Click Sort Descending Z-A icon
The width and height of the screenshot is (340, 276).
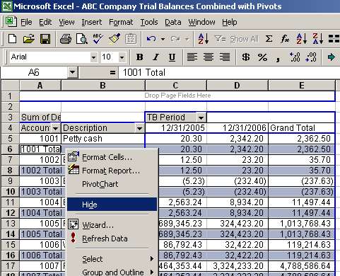317,39
